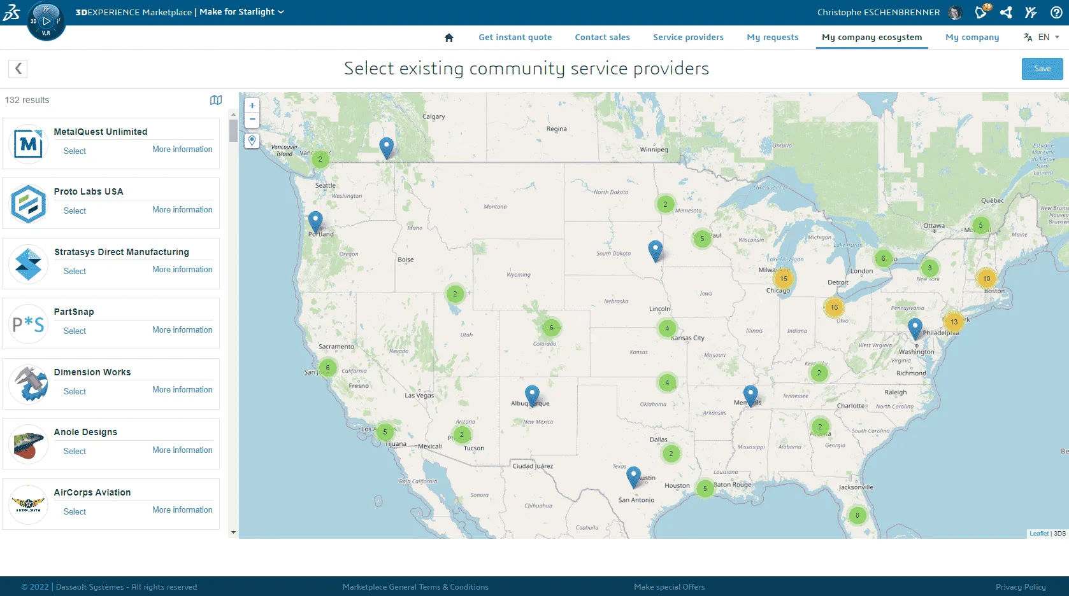
Task: Toggle the map view icon above the results list
Action: tap(216, 100)
